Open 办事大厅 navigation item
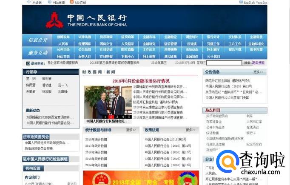The height and width of the screenshot is (185, 290). point(85,57)
